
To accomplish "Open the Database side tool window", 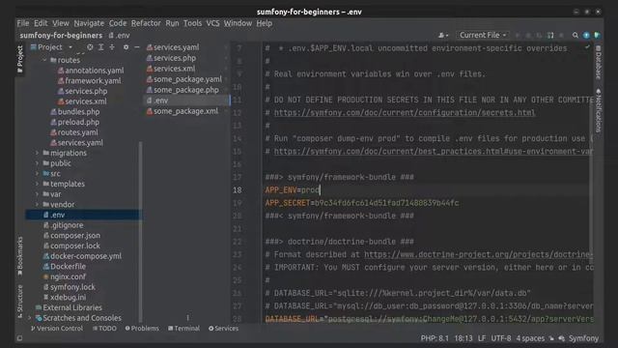I will [x=599, y=62].
